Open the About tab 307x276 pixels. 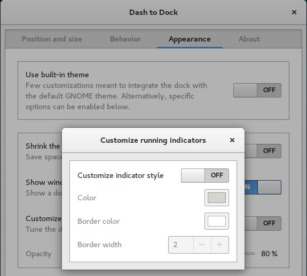click(249, 39)
